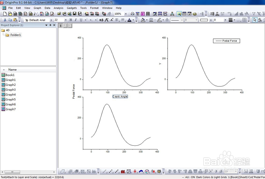The width and height of the screenshot is (265, 179).
Task: Open the zoom 100% dropdown
Action: [x=126, y=14]
